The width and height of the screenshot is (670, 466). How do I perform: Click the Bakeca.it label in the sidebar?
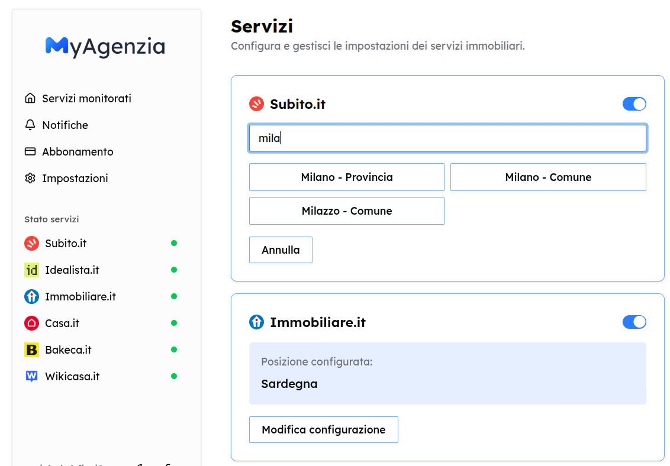point(69,350)
